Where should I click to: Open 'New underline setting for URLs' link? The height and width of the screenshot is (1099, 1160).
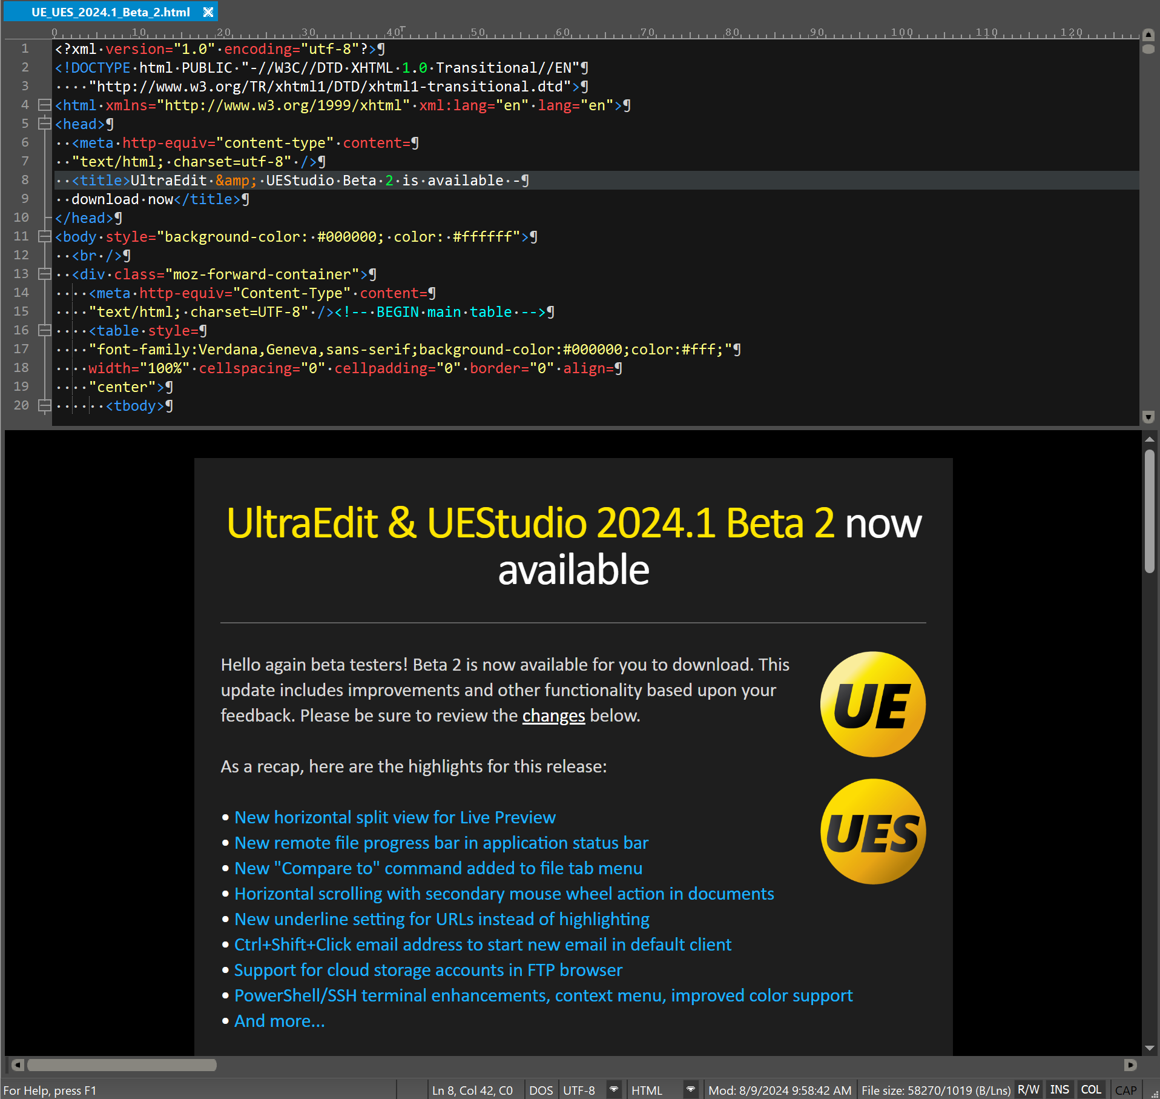tap(442, 919)
